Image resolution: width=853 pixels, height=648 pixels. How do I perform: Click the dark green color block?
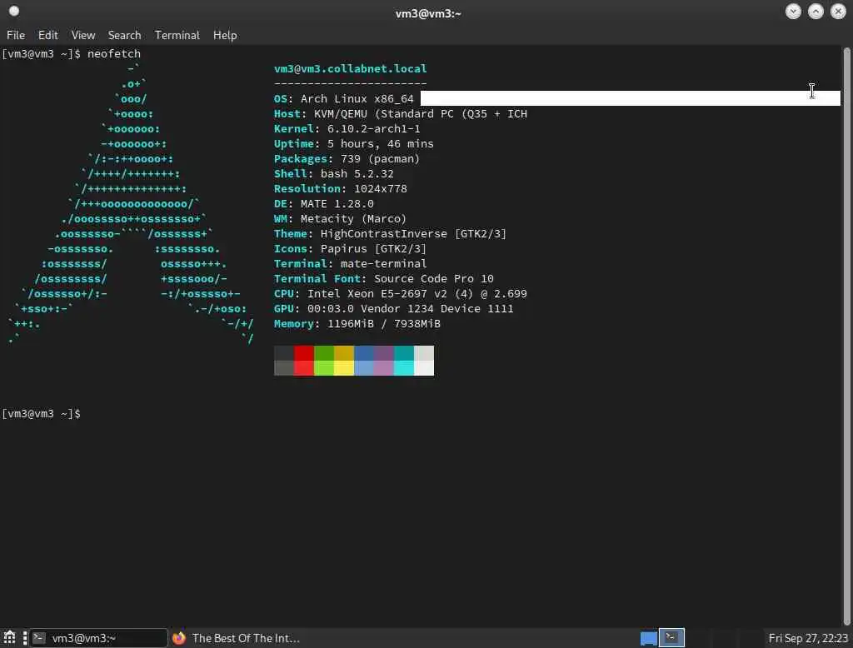[324, 353]
